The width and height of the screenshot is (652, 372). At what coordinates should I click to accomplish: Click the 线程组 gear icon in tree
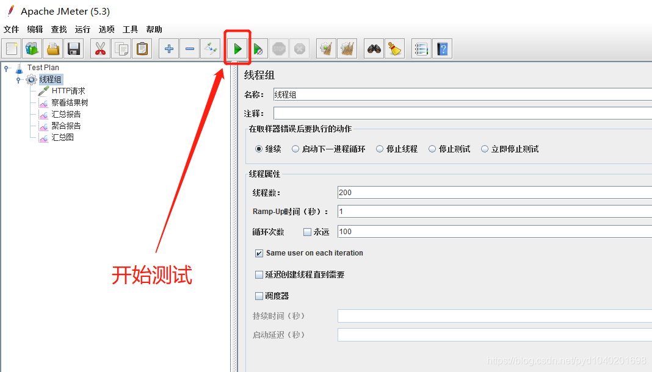coord(31,79)
